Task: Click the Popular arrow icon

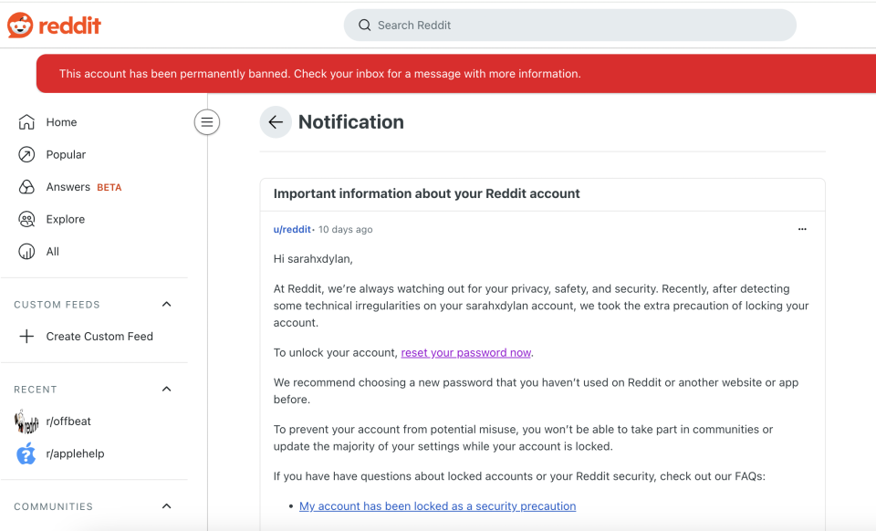Action: point(26,155)
